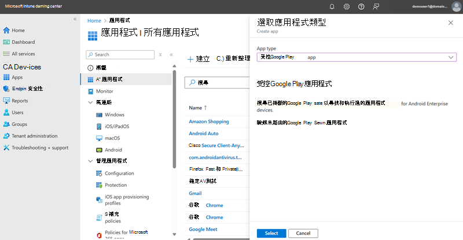Image resolution: width=463 pixels, height=240 pixels.
Task: Open the App type dropdown
Action: point(357,57)
